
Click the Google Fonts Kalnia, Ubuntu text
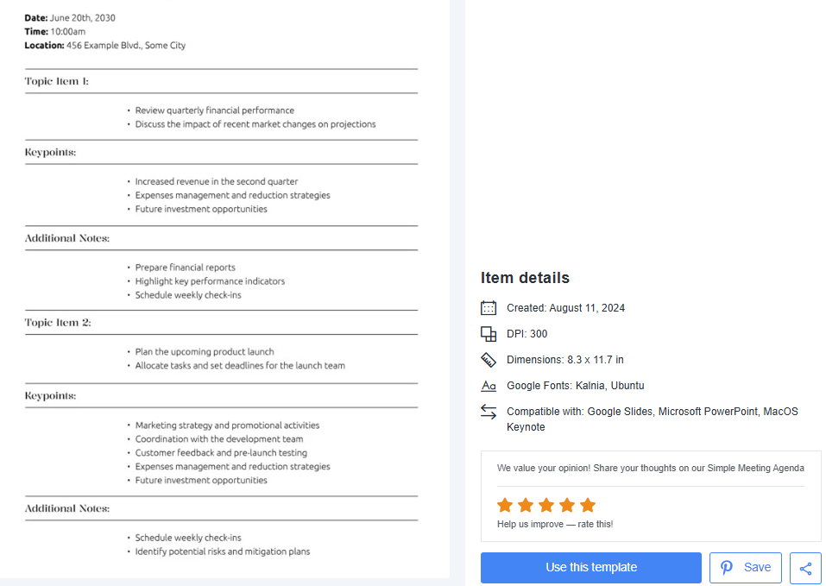point(575,386)
